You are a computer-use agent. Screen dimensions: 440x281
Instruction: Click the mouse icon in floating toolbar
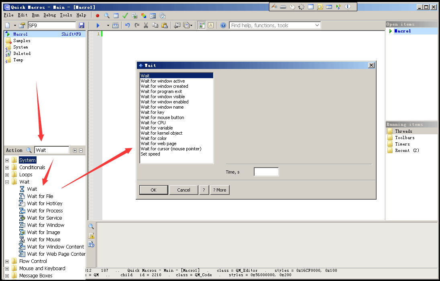(x=292, y=7)
